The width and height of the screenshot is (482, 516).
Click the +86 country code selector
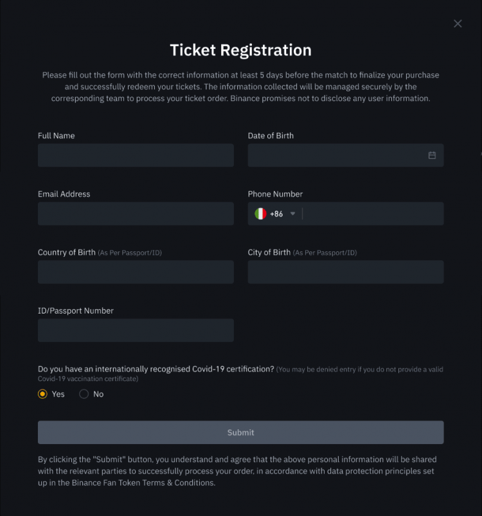pyautogui.click(x=275, y=214)
